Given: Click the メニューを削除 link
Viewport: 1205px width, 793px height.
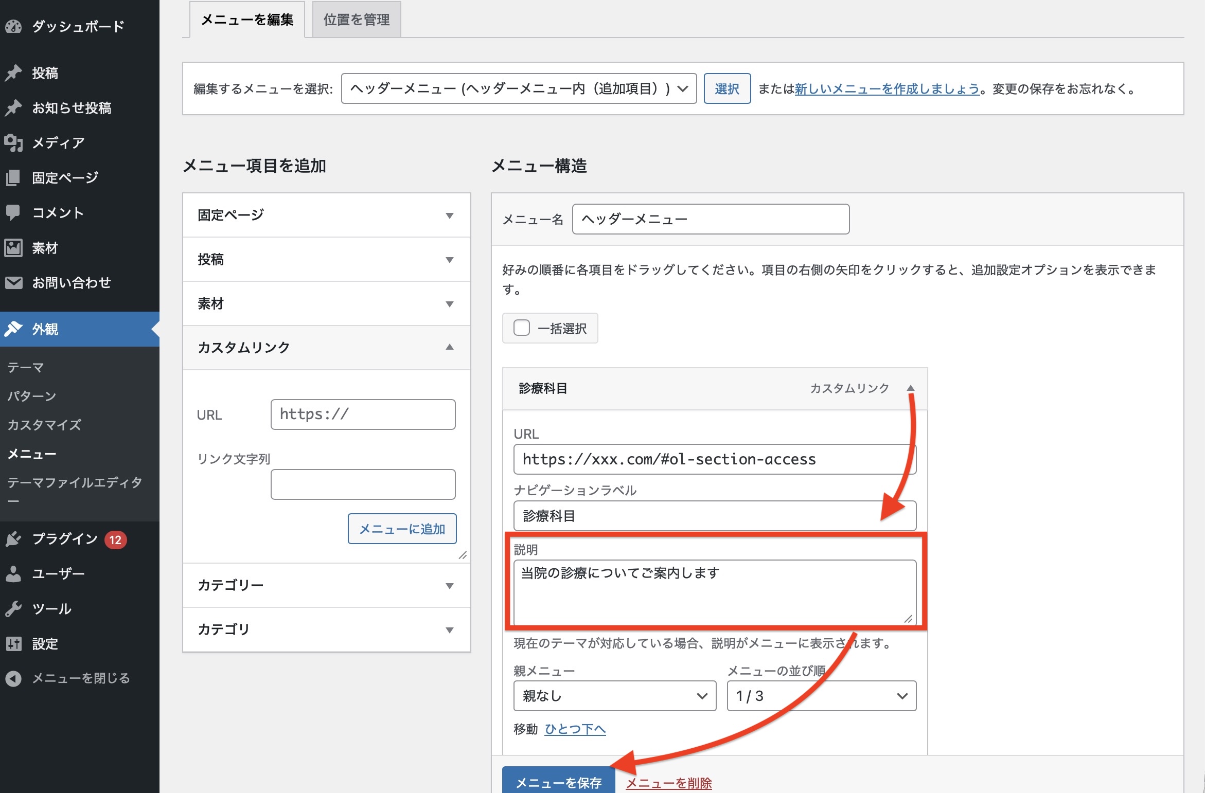Looking at the screenshot, I should click(668, 783).
